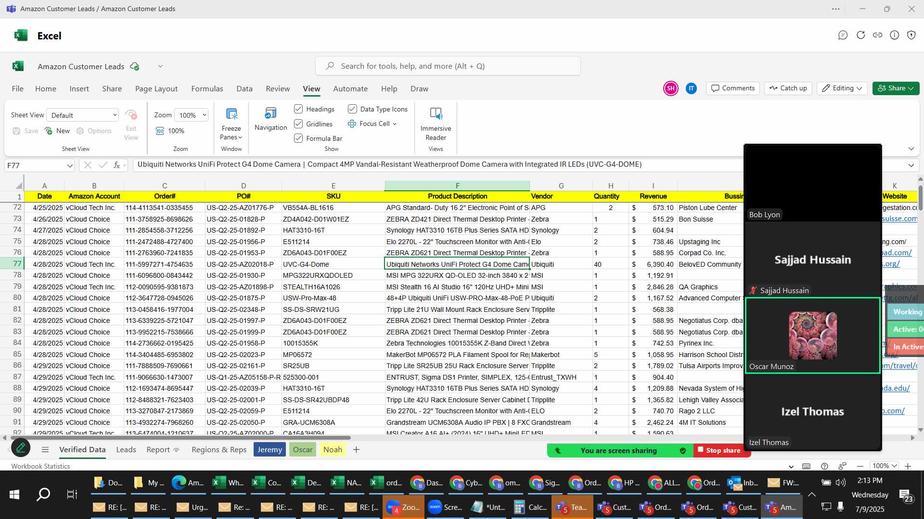
Task: Open the Automate ribbon tab
Action: [350, 89]
